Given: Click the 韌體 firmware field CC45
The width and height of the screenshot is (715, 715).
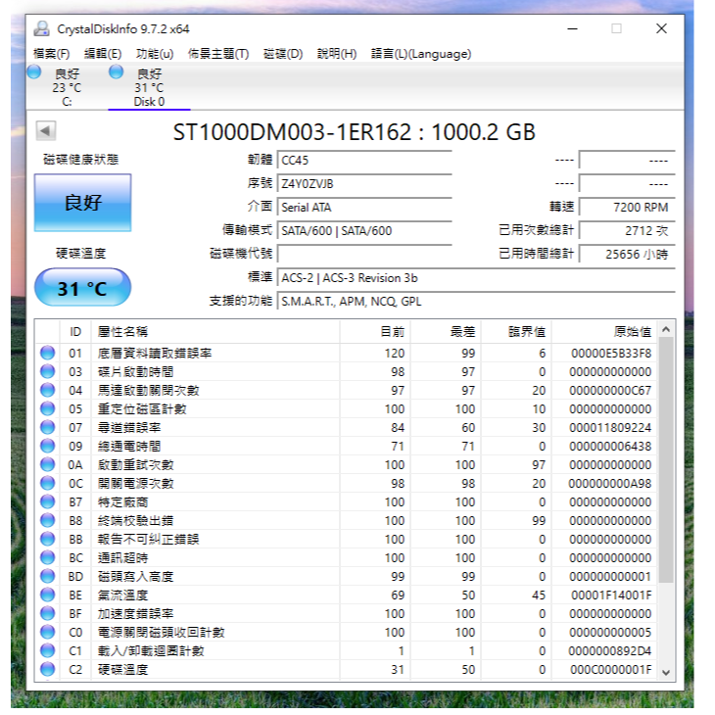Looking at the screenshot, I should [x=364, y=161].
